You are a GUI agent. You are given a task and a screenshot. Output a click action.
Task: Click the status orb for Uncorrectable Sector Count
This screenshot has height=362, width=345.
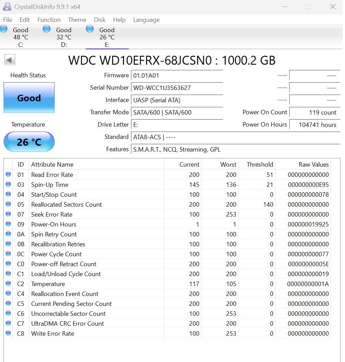coord(8,313)
